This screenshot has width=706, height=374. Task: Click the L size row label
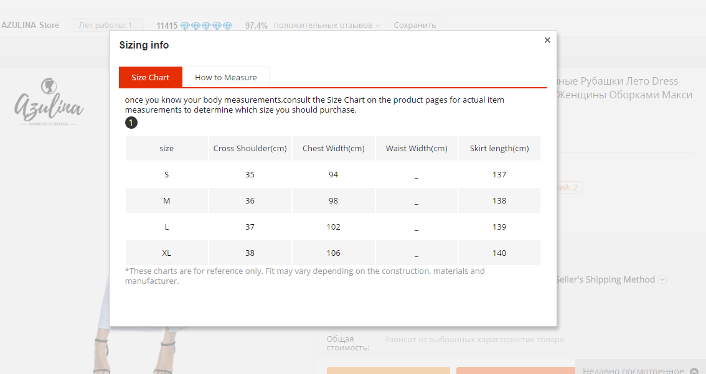coord(167,227)
